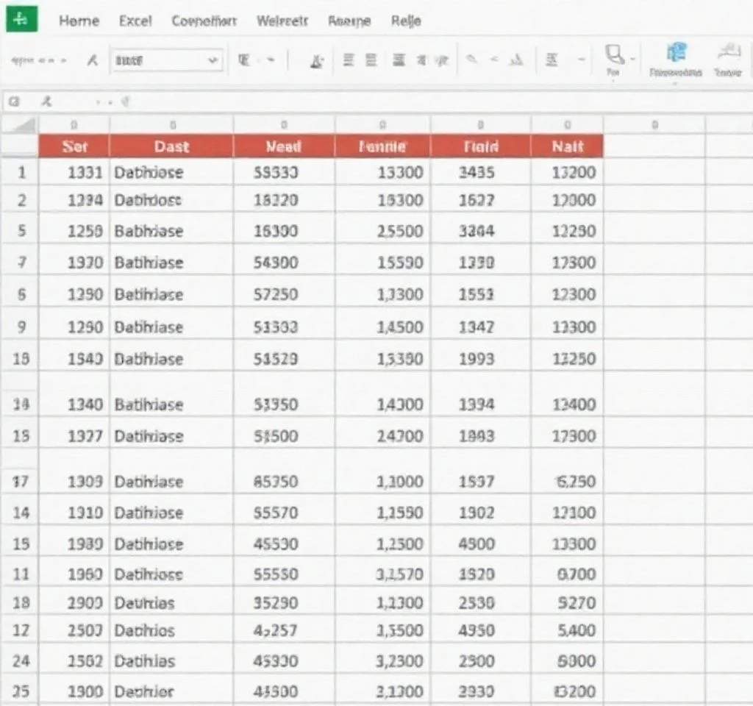The height and width of the screenshot is (706, 753).
Task: Click the blue icon in the ribbon
Action: [x=676, y=53]
